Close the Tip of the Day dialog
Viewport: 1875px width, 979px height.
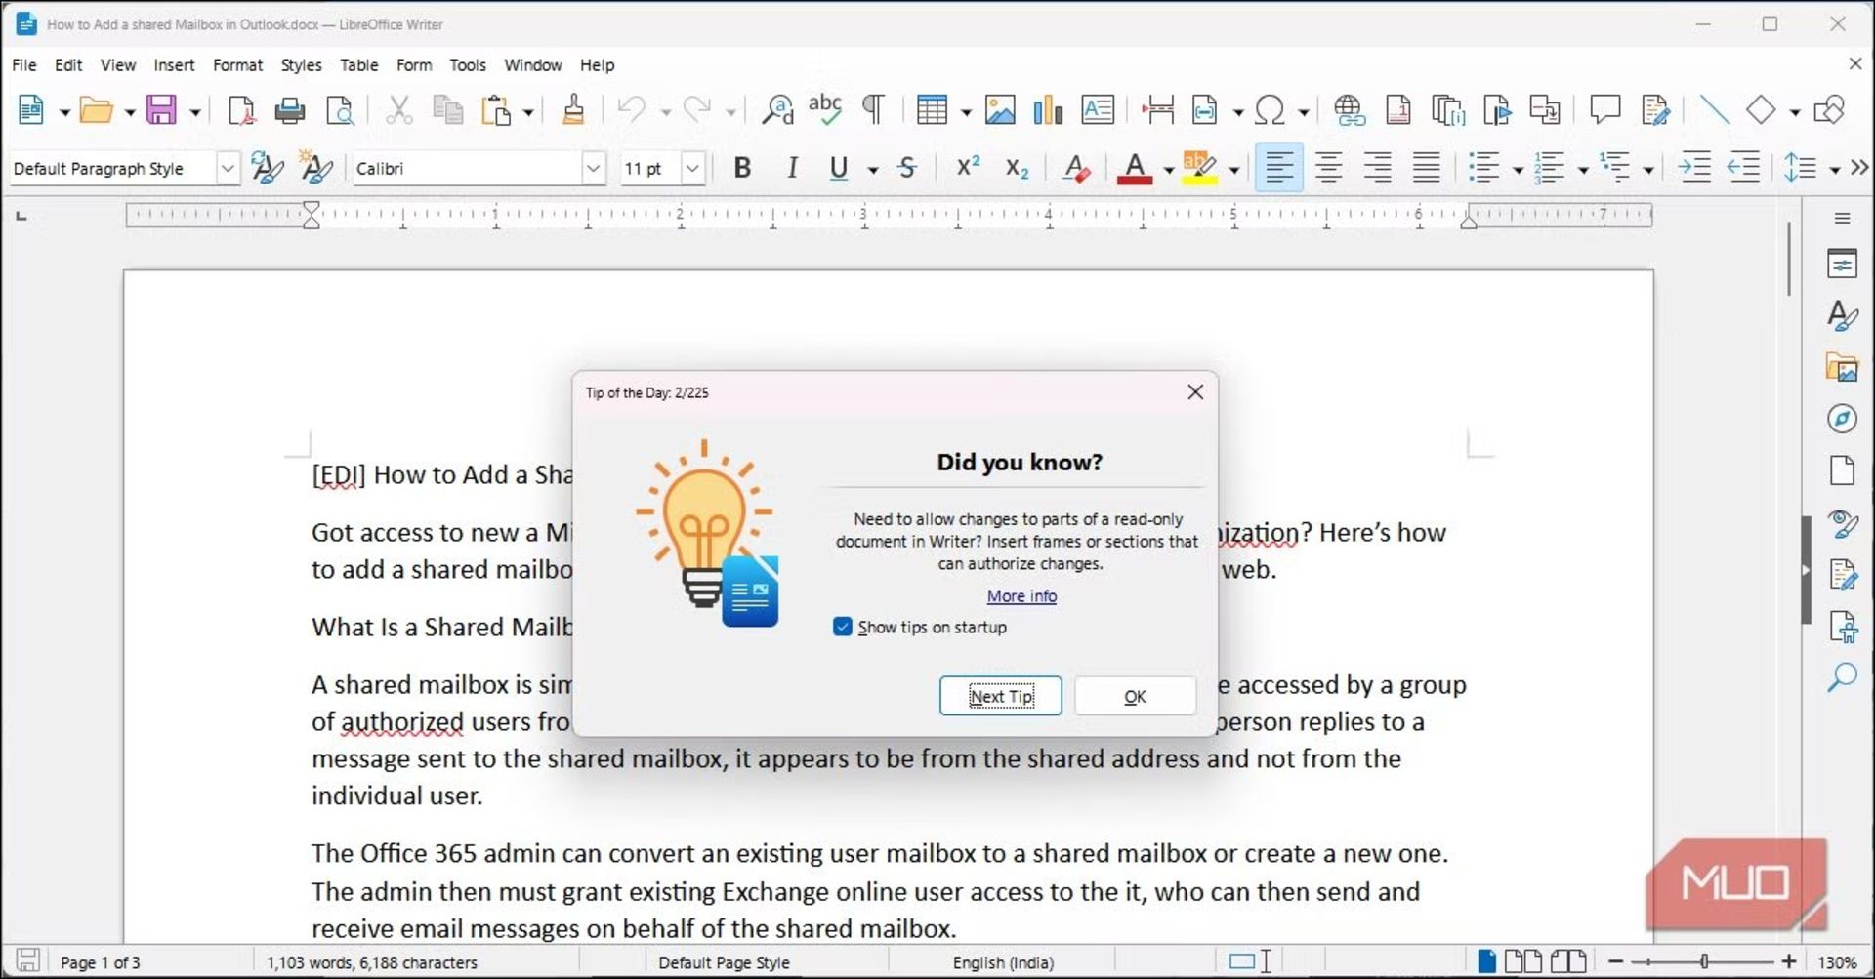click(1195, 392)
